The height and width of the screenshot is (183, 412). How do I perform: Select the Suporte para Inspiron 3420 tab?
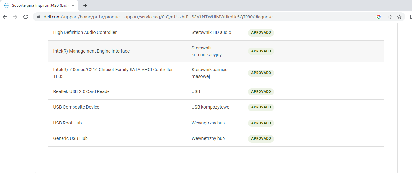tap(40, 5)
